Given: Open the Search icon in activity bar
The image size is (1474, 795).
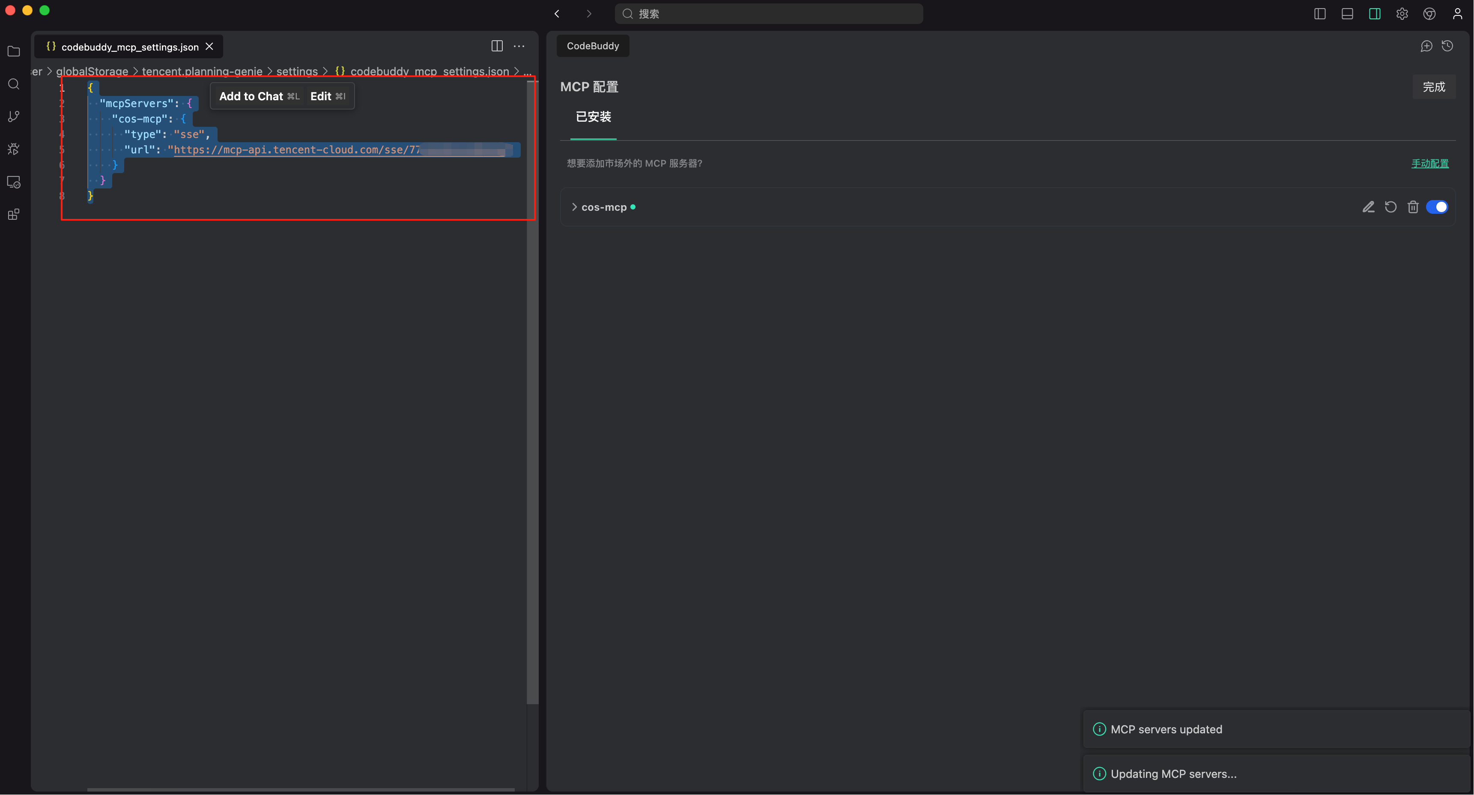Looking at the screenshot, I should pos(14,84).
